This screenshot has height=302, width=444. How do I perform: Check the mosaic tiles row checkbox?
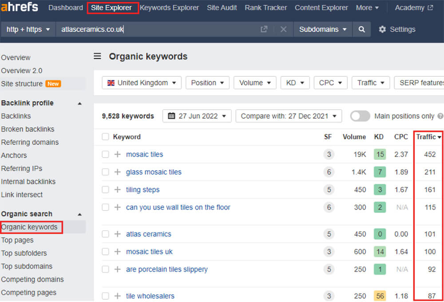pyautogui.click(x=105, y=155)
